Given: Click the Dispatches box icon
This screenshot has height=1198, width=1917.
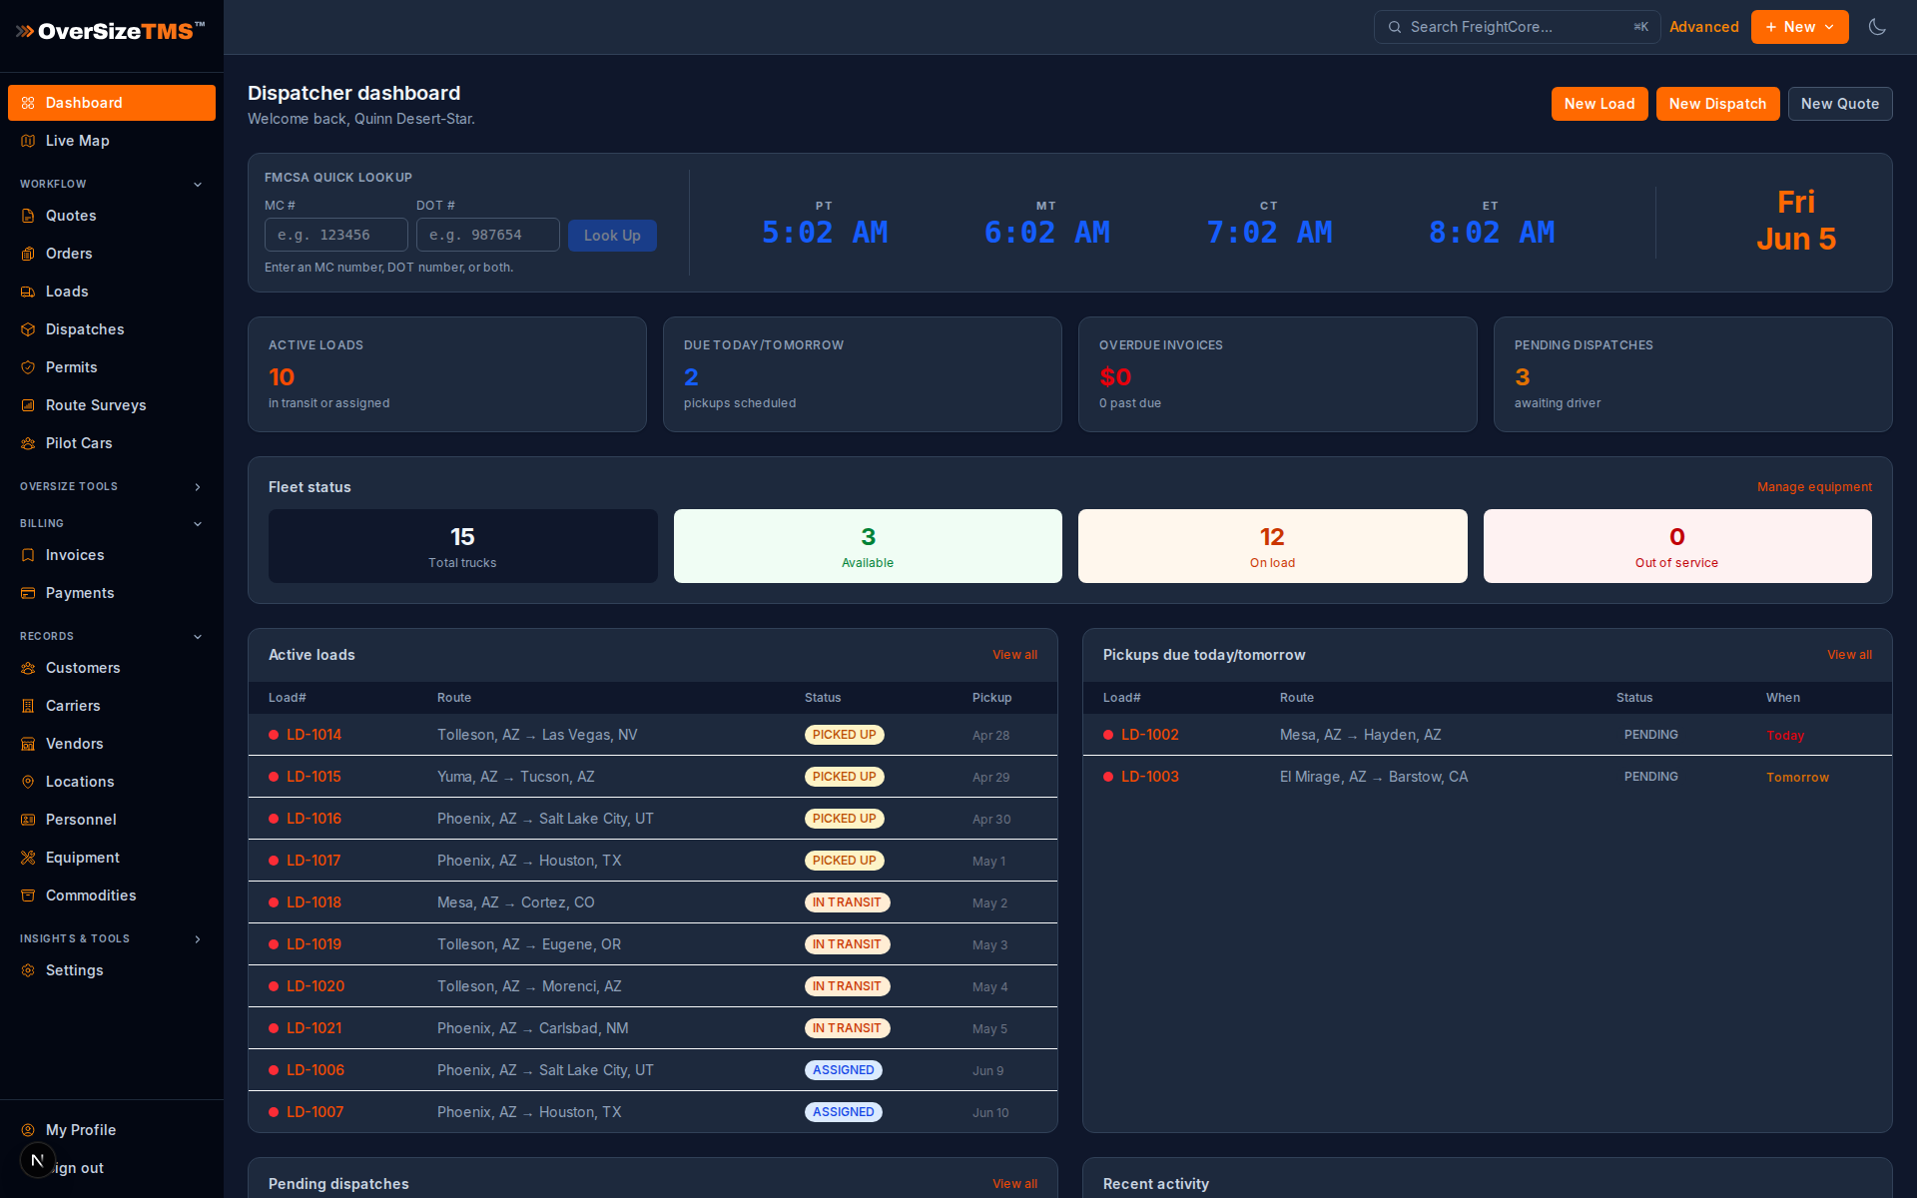Looking at the screenshot, I should pos(28,329).
